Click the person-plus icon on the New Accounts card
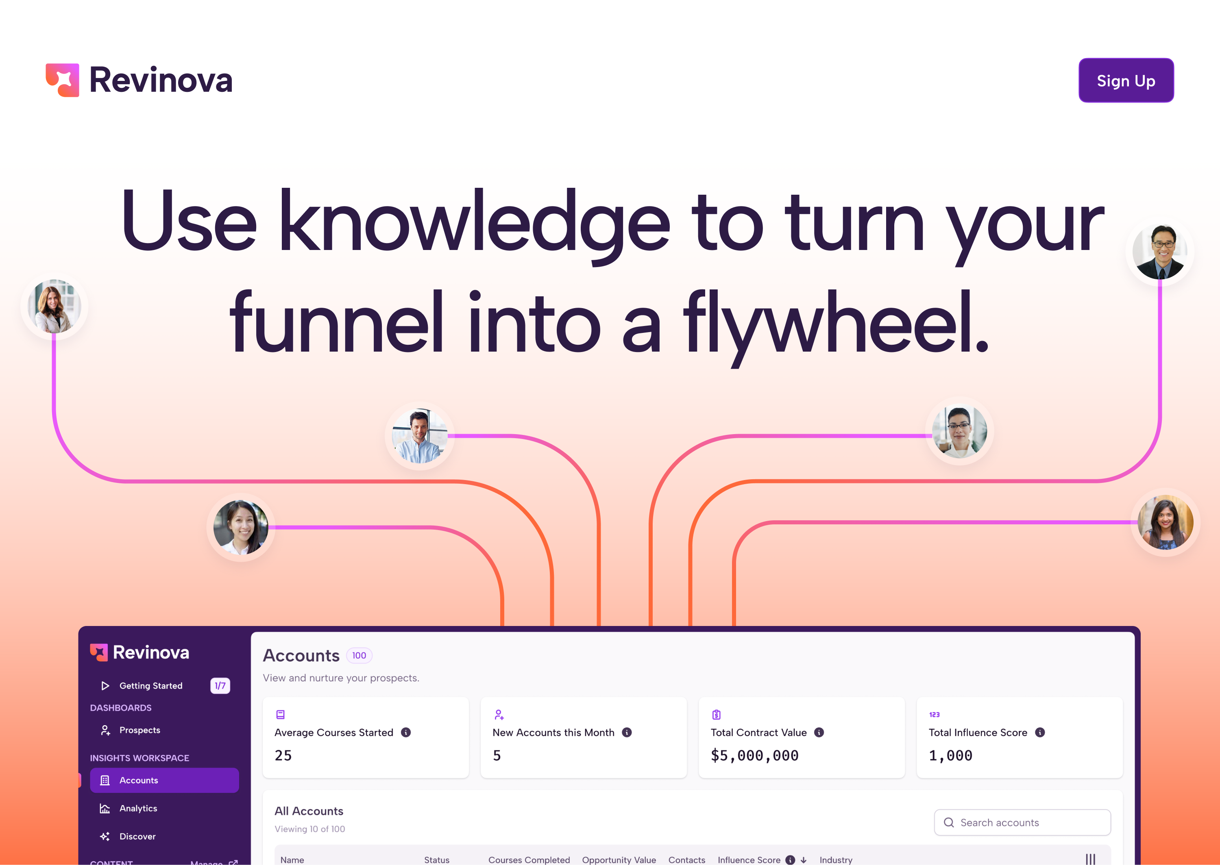This screenshot has height=865, width=1220. pos(499,714)
